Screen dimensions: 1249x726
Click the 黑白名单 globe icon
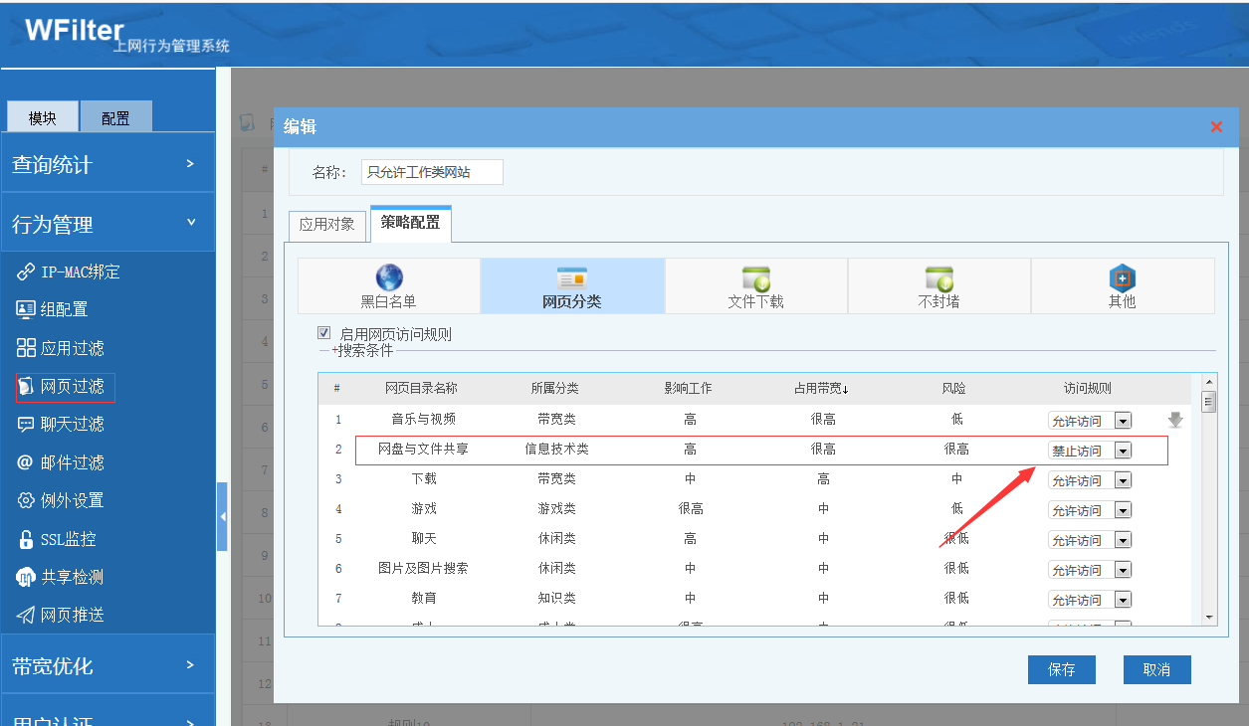pos(389,277)
